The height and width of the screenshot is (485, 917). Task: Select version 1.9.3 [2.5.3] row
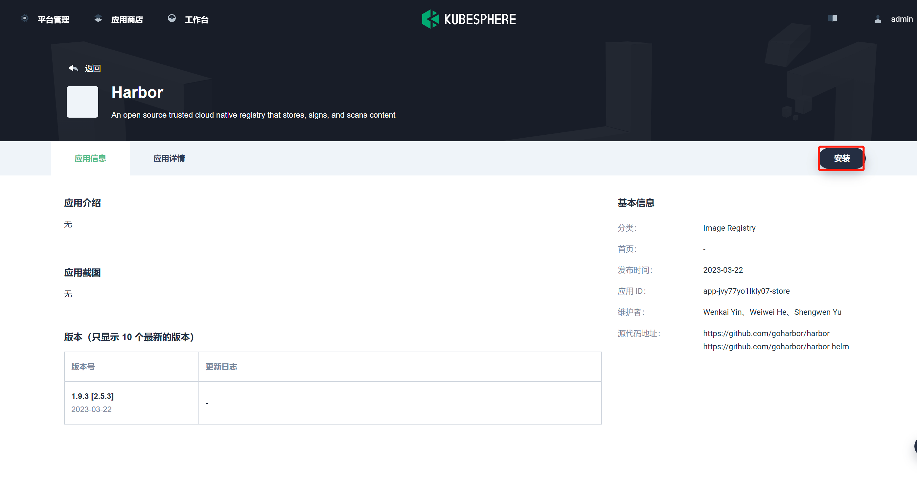click(93, 396)
